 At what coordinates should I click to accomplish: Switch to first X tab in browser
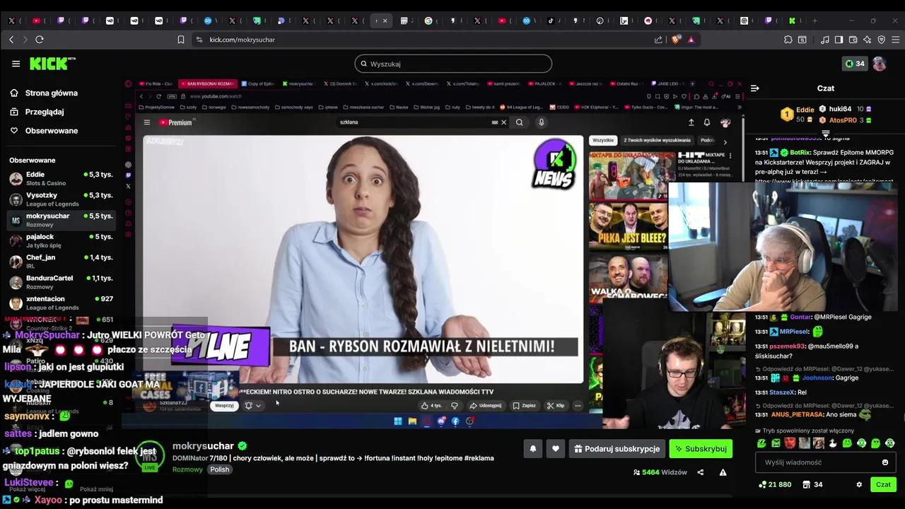pos(12,21)
